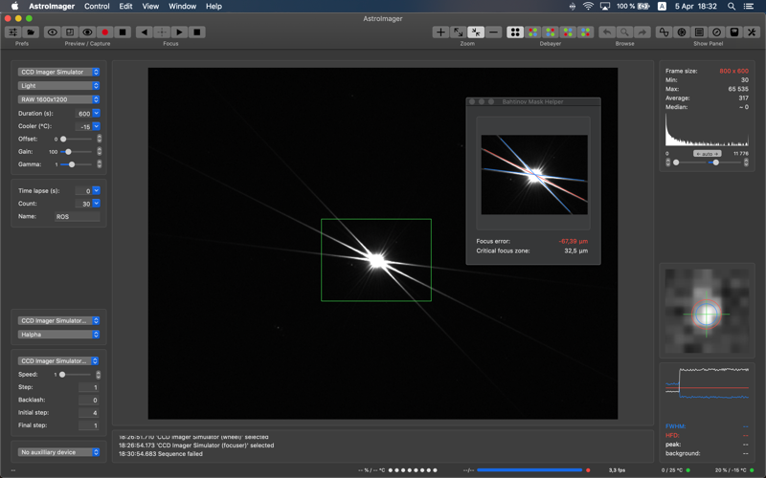Click the auto histogram stretch button

tap(707, 154)
